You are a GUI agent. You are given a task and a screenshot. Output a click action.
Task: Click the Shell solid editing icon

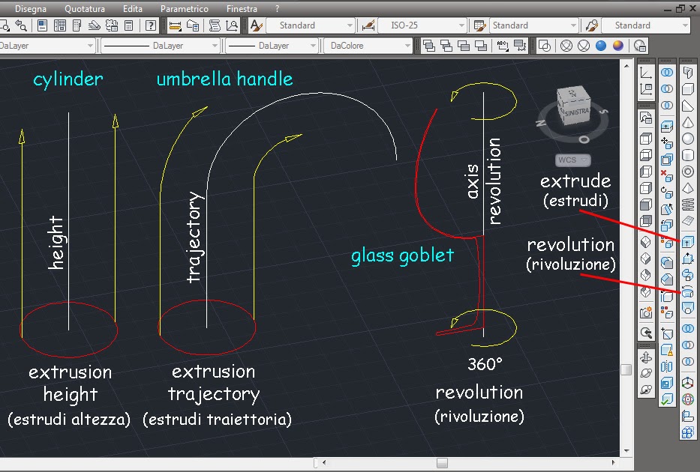point(666,383)
